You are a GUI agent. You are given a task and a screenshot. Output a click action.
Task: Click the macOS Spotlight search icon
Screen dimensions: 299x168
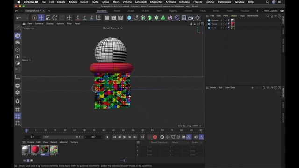point(267,2)
